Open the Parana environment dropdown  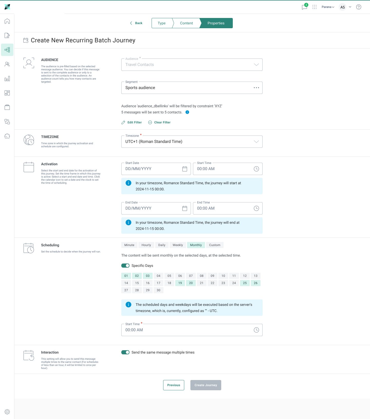[328, 7]
